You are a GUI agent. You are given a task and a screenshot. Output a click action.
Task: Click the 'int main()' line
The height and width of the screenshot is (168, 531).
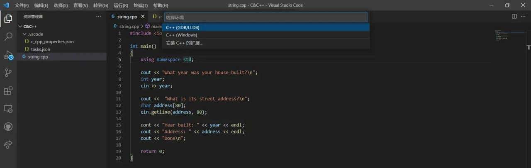pyautogui.click(x=143, y=46)
